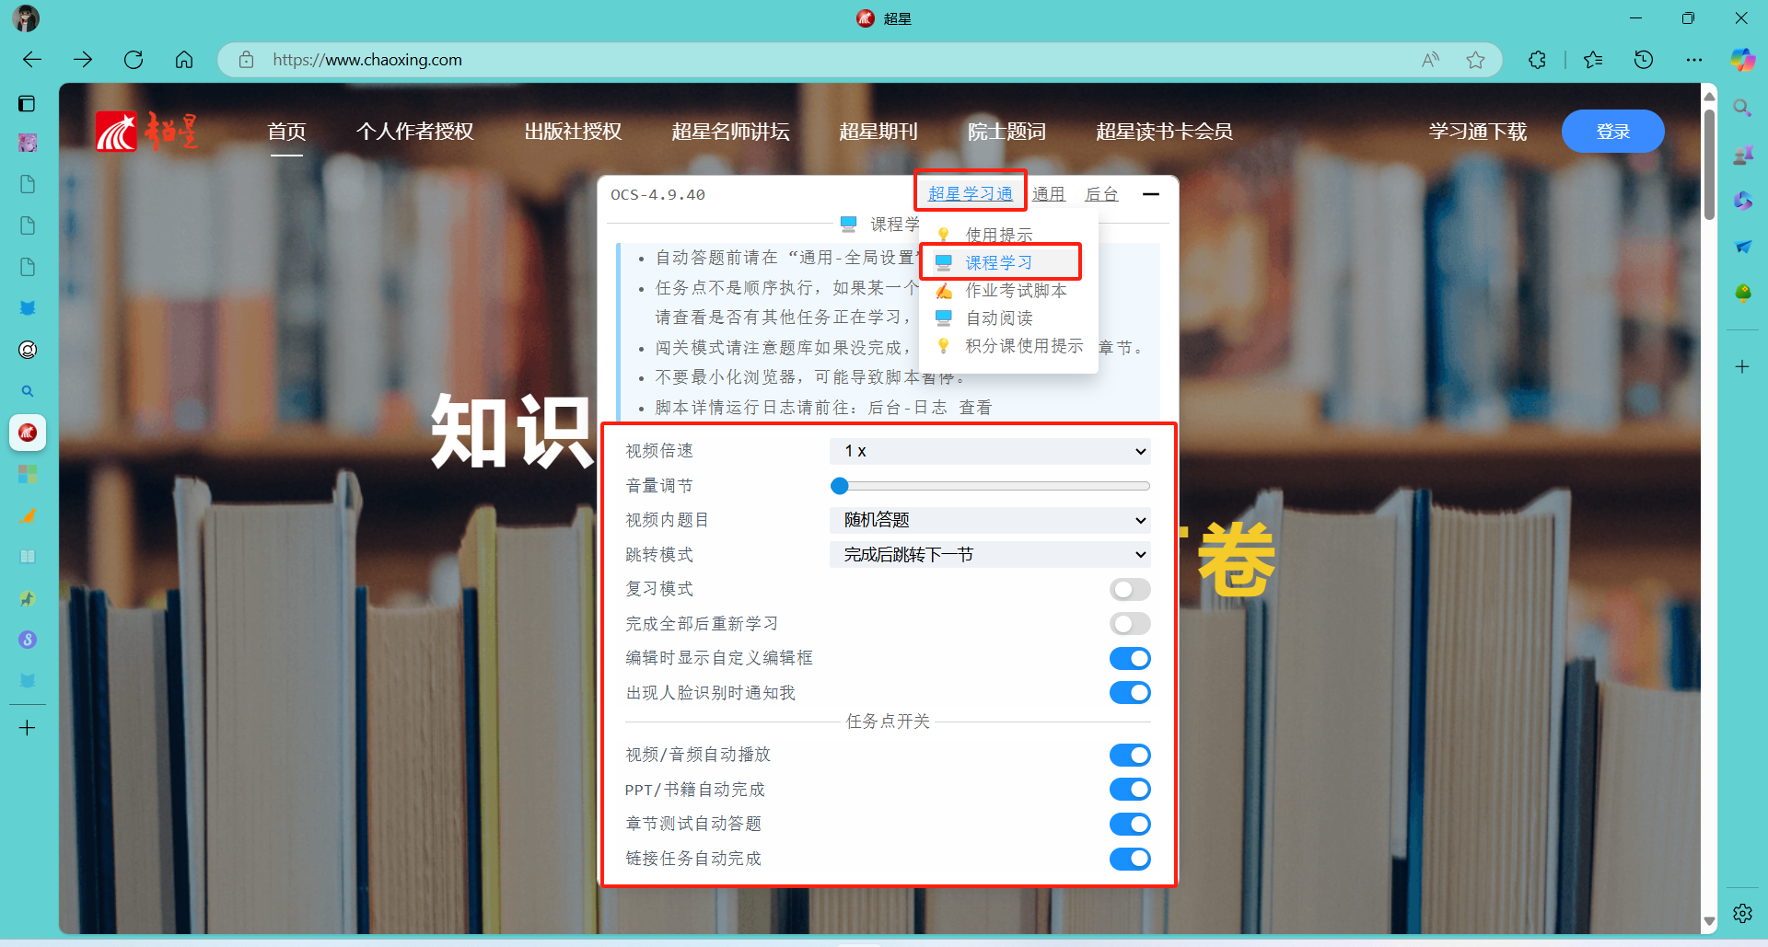Select 课程学习 from the dropdown menu

(x=999, y=262)
